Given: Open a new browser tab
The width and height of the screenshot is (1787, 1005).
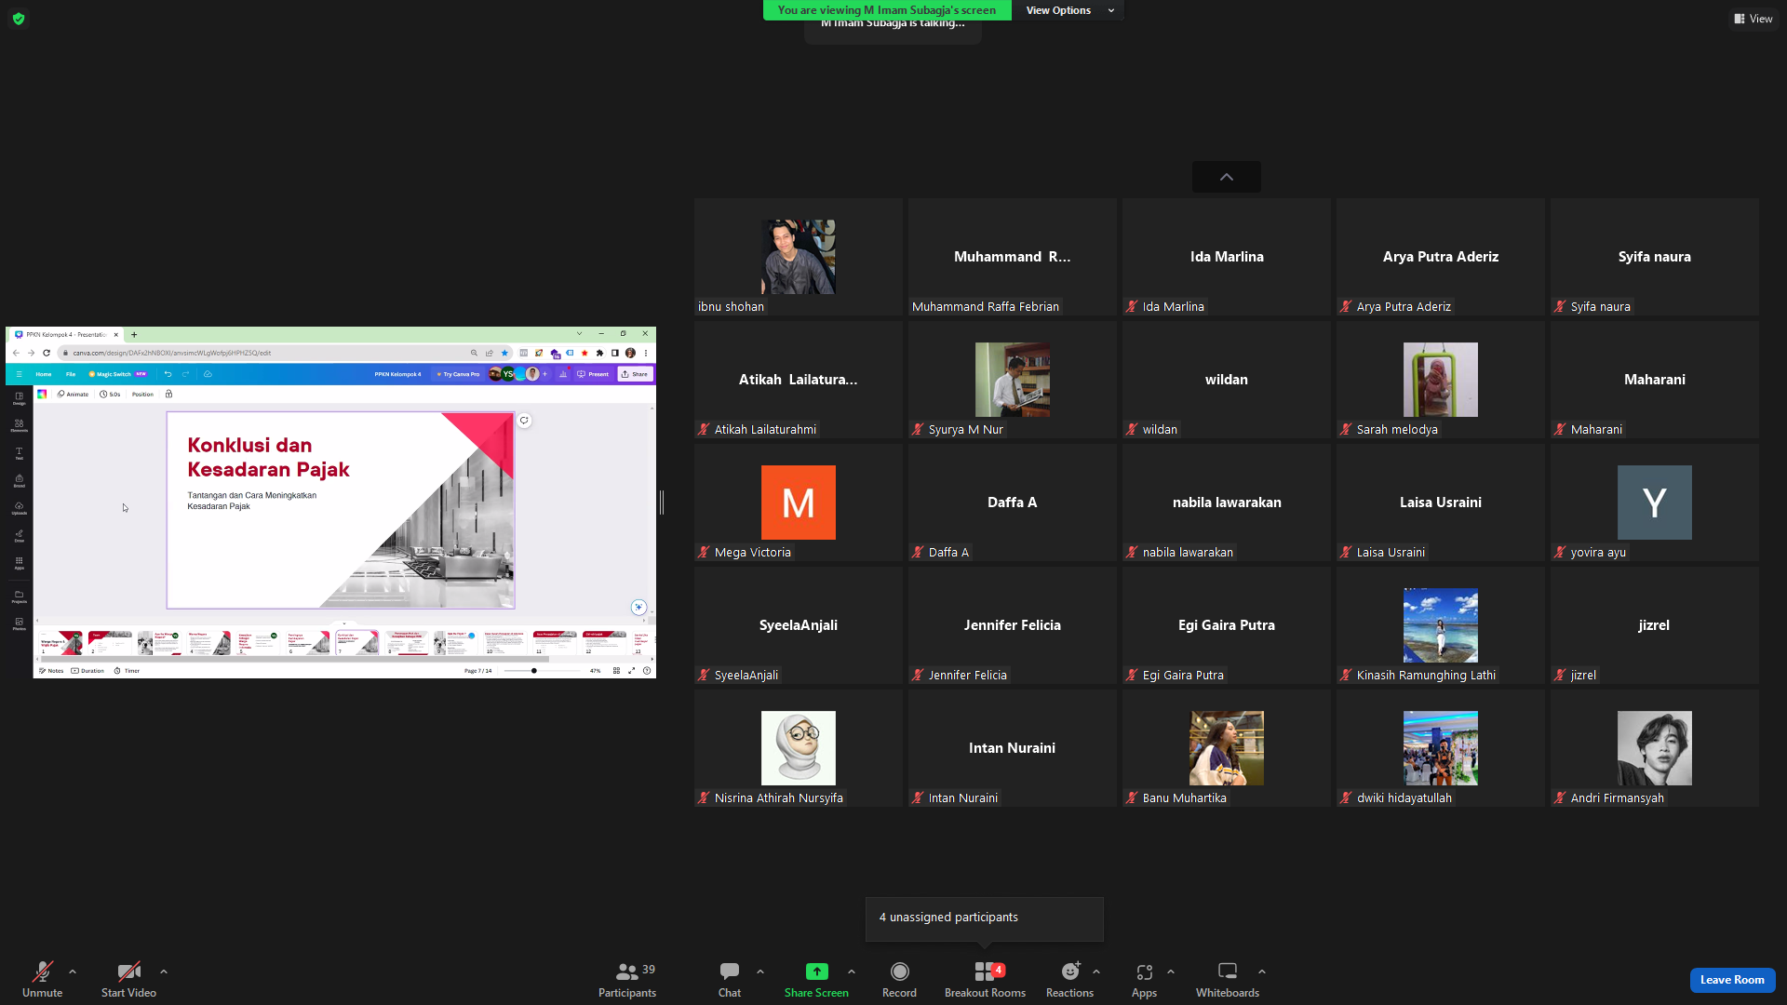Looking at the screenshot, I should coord(134,334).
